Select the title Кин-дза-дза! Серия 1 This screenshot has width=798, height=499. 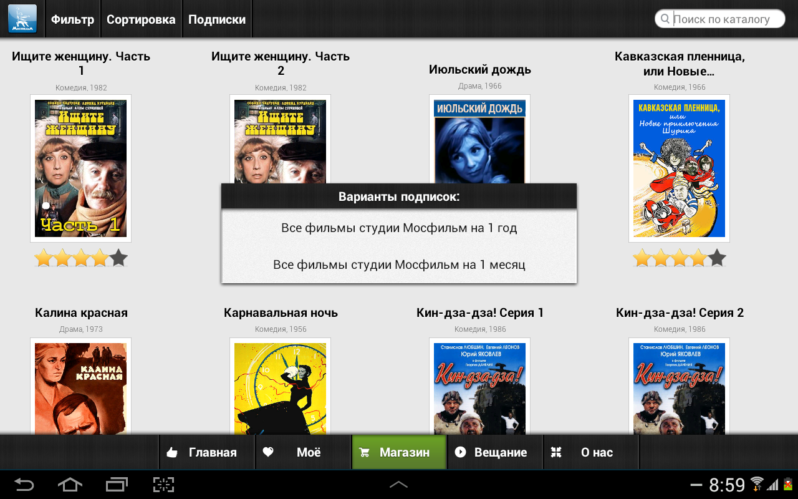480,312
